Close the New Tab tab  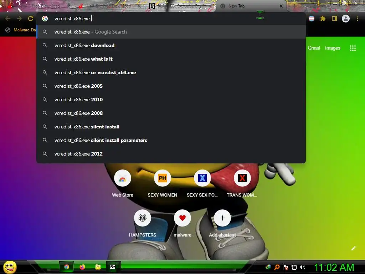pyautogui.click(x=281, y=6)
